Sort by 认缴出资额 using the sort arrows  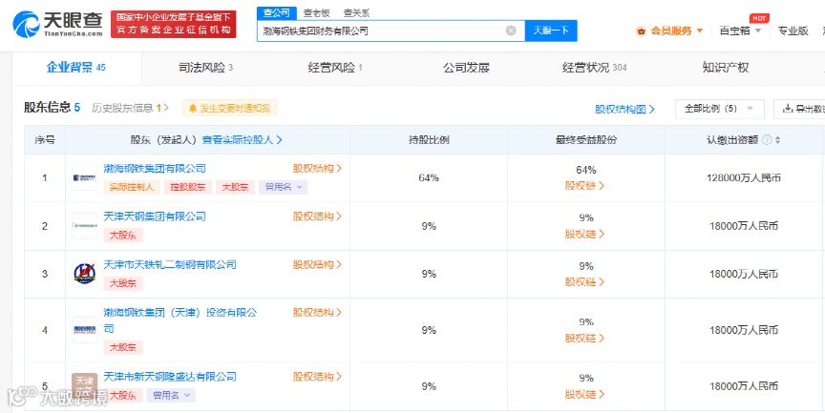777,140
